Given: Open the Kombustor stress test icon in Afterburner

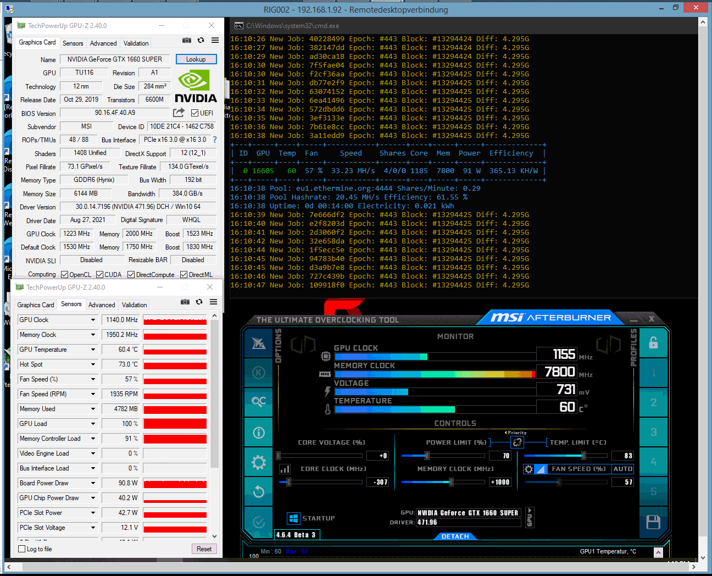Looking at the screenshot, I should tap(259, 373).
